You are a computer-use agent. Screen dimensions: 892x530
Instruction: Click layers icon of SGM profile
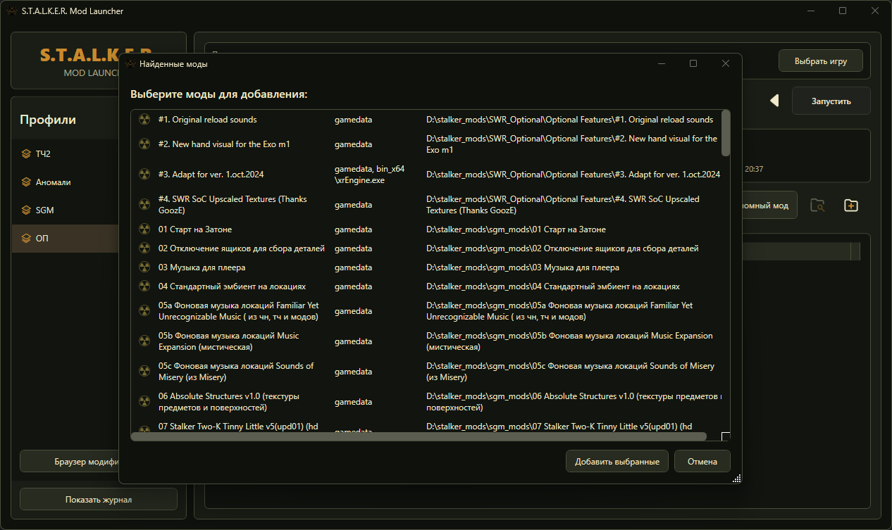pos(27,210)
